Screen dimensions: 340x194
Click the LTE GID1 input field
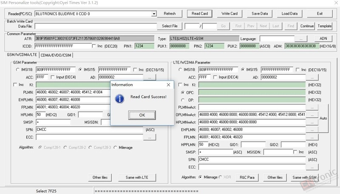tap(253, 145)
